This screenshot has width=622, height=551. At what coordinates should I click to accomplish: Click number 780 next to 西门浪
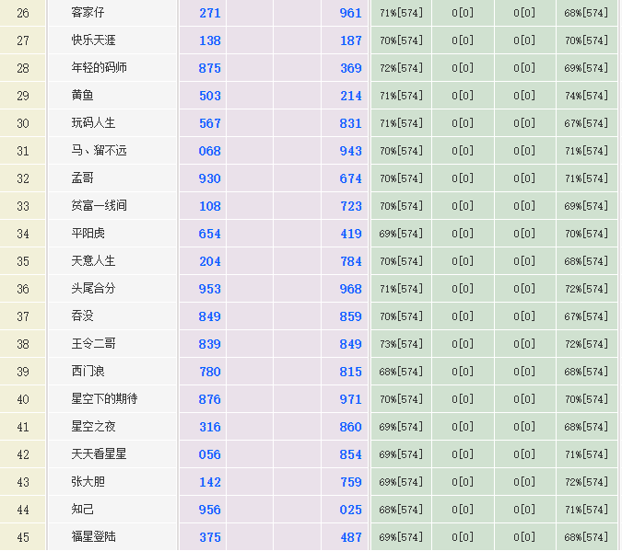tap(210, 372)
